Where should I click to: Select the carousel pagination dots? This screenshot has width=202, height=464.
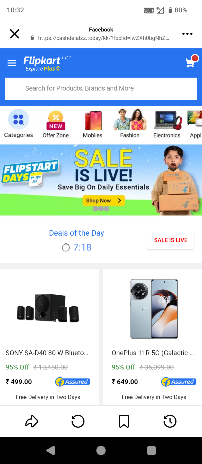pos(101,209)
